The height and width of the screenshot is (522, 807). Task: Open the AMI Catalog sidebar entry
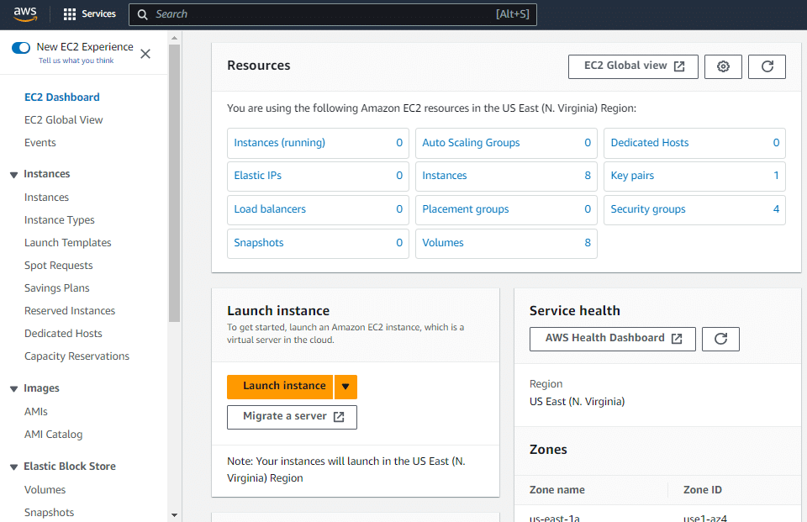(x=52, y=434)
